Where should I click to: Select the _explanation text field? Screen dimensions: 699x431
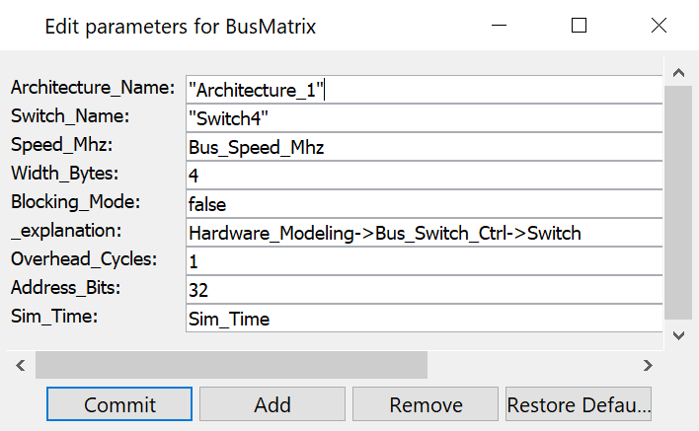tap(424, 233)
